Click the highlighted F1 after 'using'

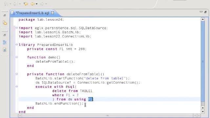click(91, 99)
